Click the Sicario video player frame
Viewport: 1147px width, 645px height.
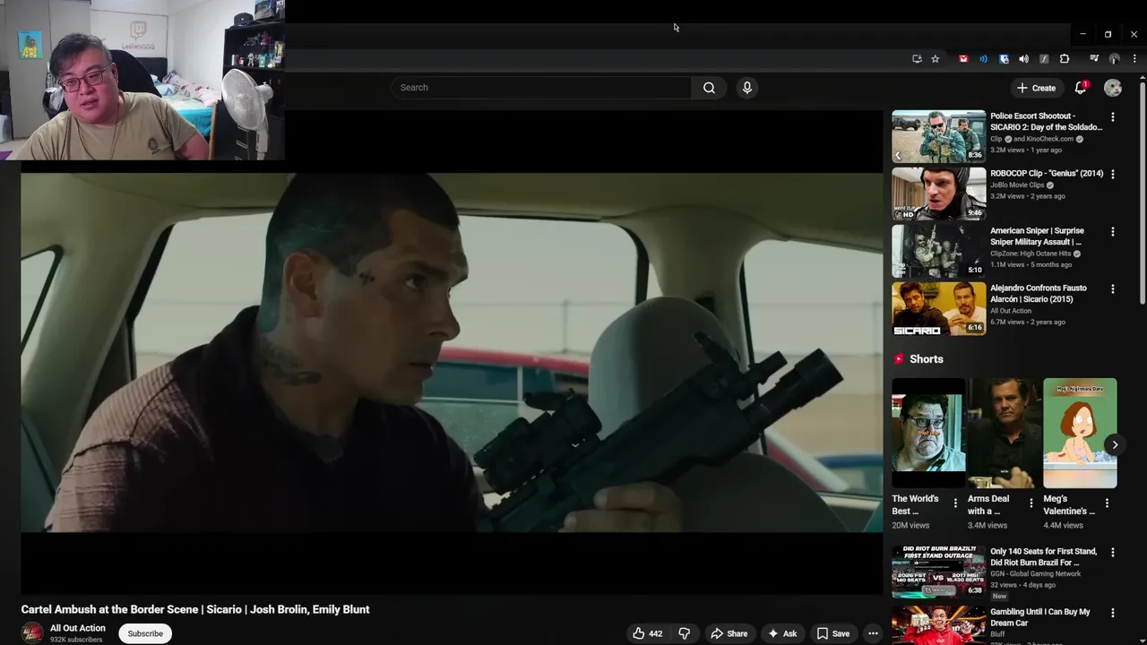click(452, 352)
